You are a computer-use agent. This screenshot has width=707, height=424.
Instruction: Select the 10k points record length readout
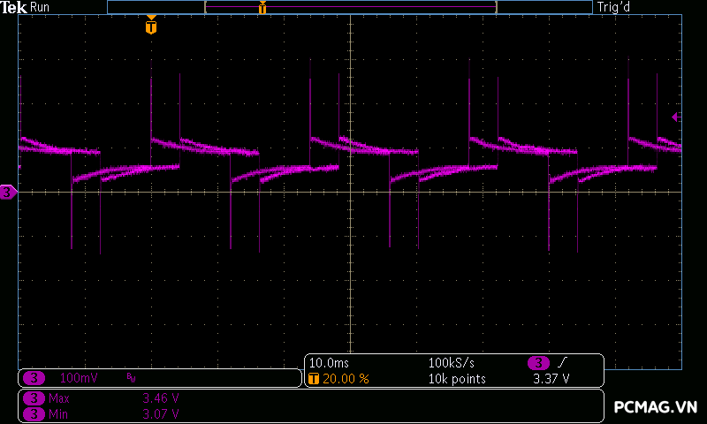tap(456, 379)
